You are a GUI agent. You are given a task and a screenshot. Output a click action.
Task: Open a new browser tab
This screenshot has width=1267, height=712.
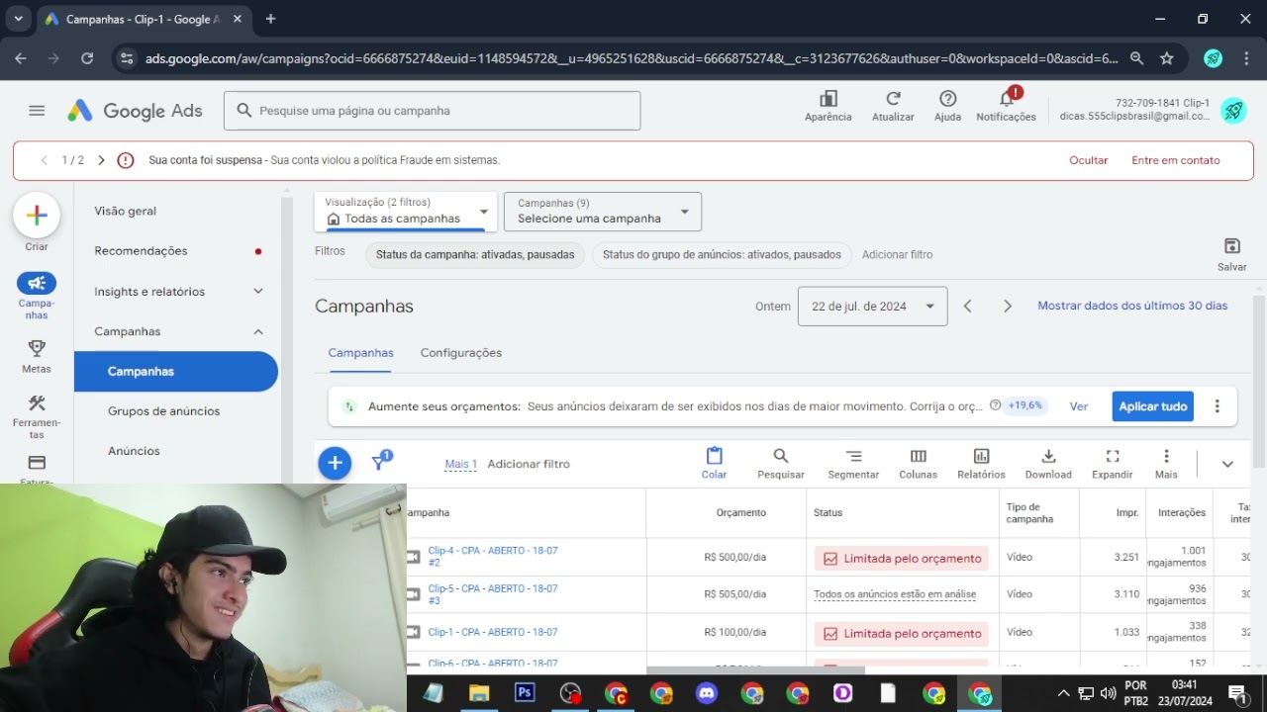point(270,19)
